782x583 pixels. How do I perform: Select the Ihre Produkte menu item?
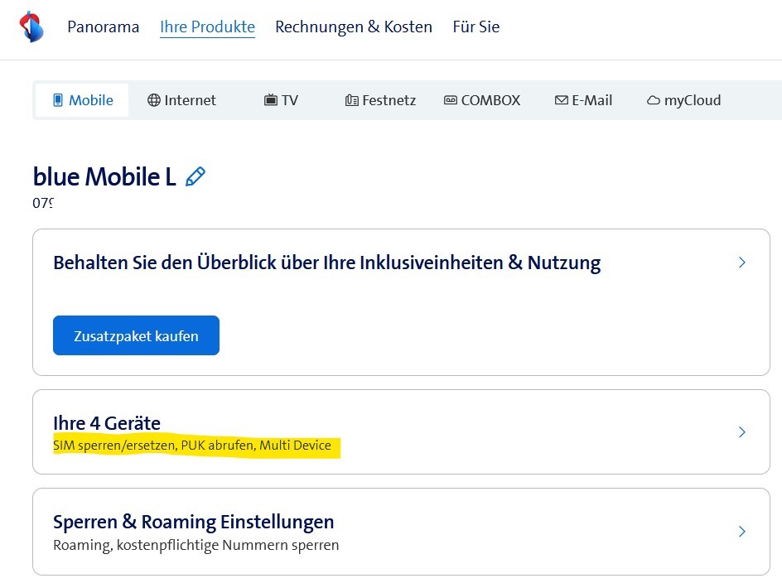point(207,26)
